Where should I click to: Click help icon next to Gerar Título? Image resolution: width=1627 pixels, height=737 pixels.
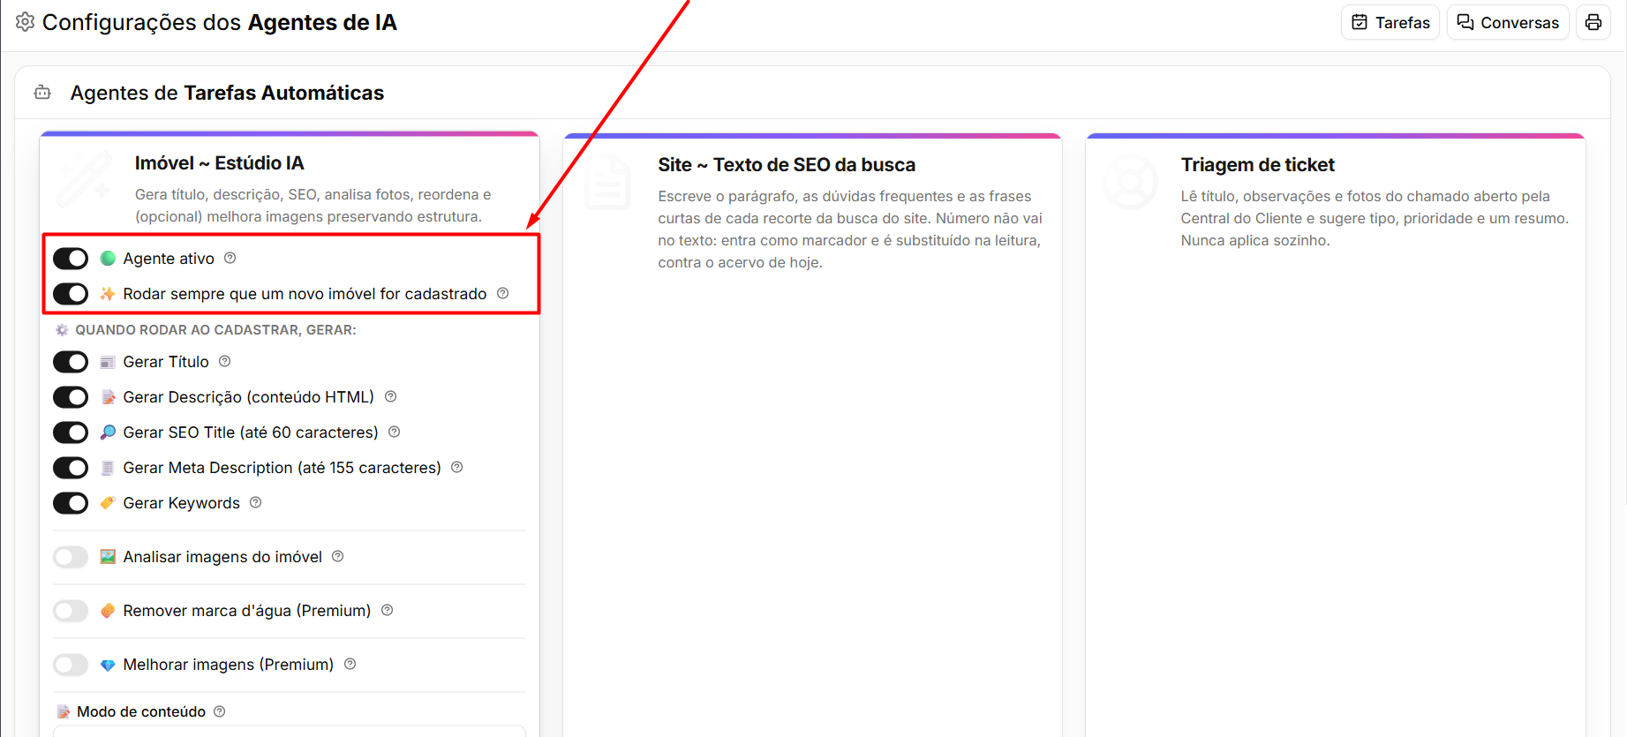(225, 361)
